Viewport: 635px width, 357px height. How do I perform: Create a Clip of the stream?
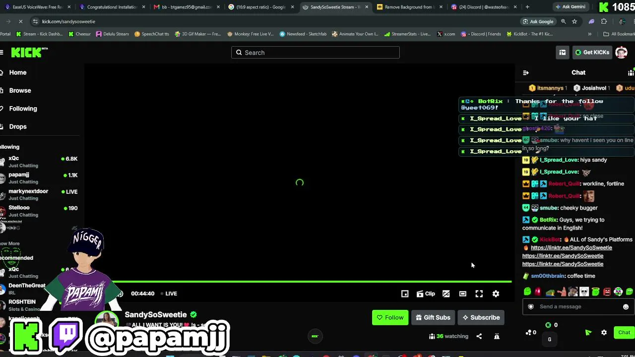point(426,294)
